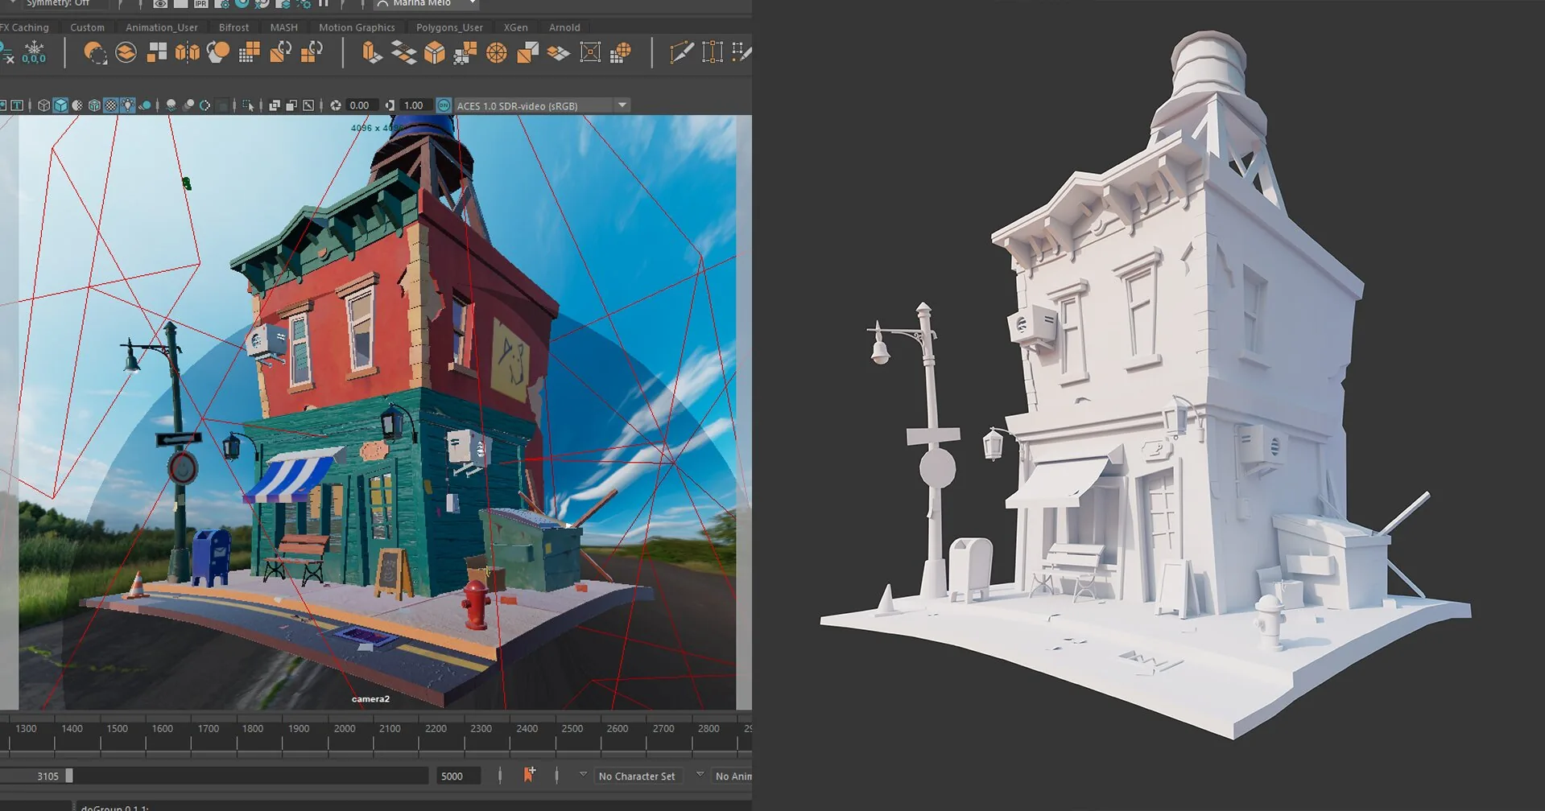1545x811 pixels.
Task: Click the orange sphere with dashed circle shelf icon
Action: (x=95, y=53)
